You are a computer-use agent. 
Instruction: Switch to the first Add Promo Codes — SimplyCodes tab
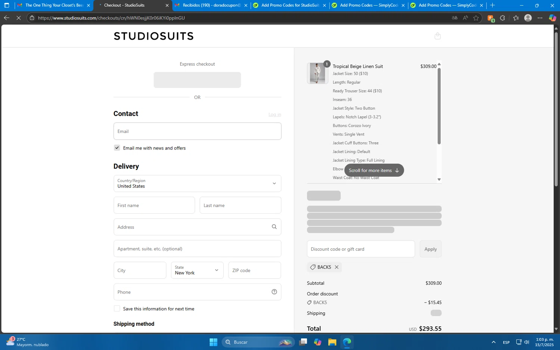(368, 5)
